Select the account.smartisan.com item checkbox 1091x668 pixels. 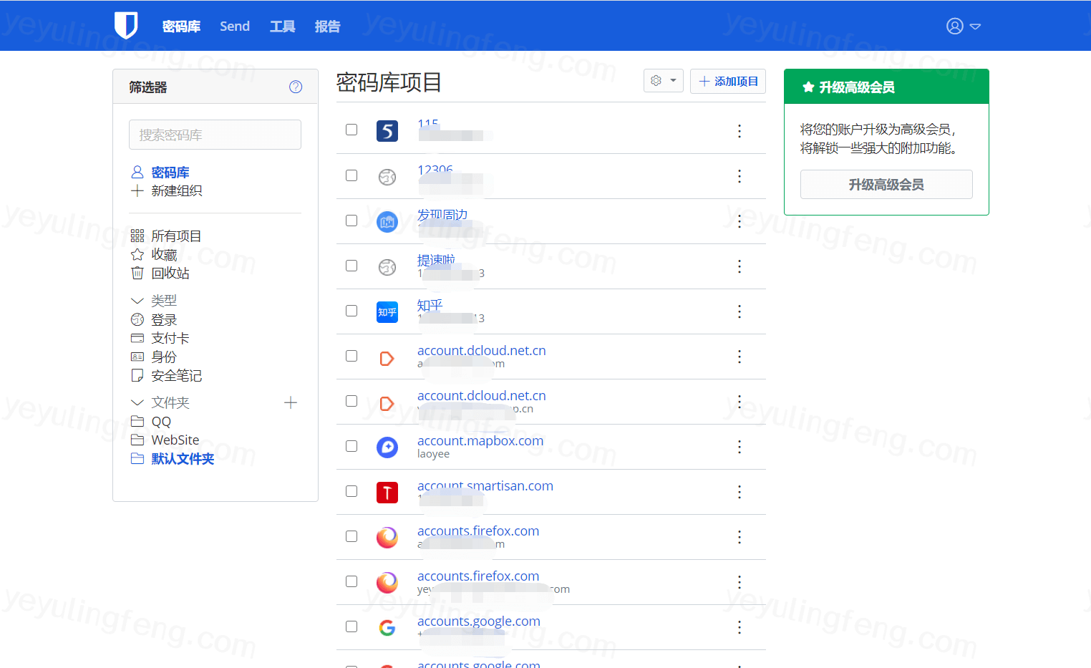tap(351, 491)
